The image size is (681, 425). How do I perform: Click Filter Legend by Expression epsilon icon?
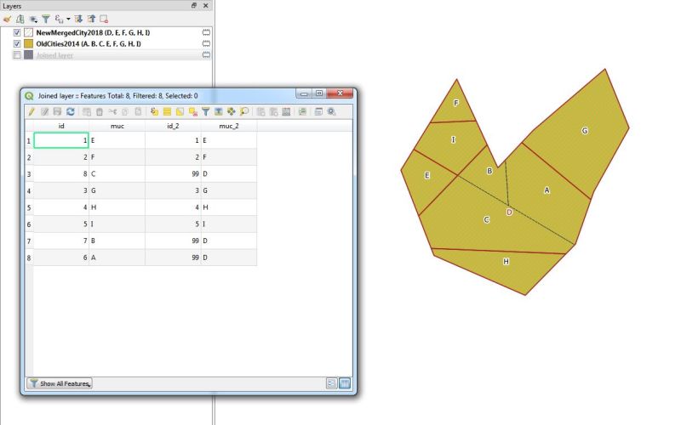pos(59,19)
